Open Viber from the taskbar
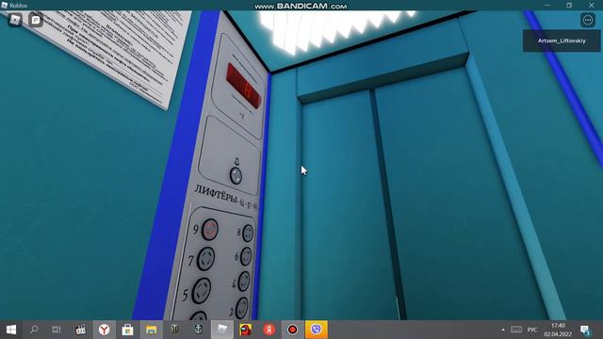603x339 pixels. tap(317, 330)
